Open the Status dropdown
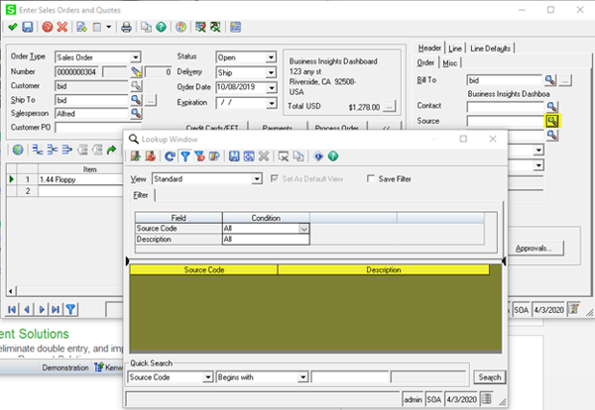Image resolution: width=595 pixels, height=410 pixels. 271,57
